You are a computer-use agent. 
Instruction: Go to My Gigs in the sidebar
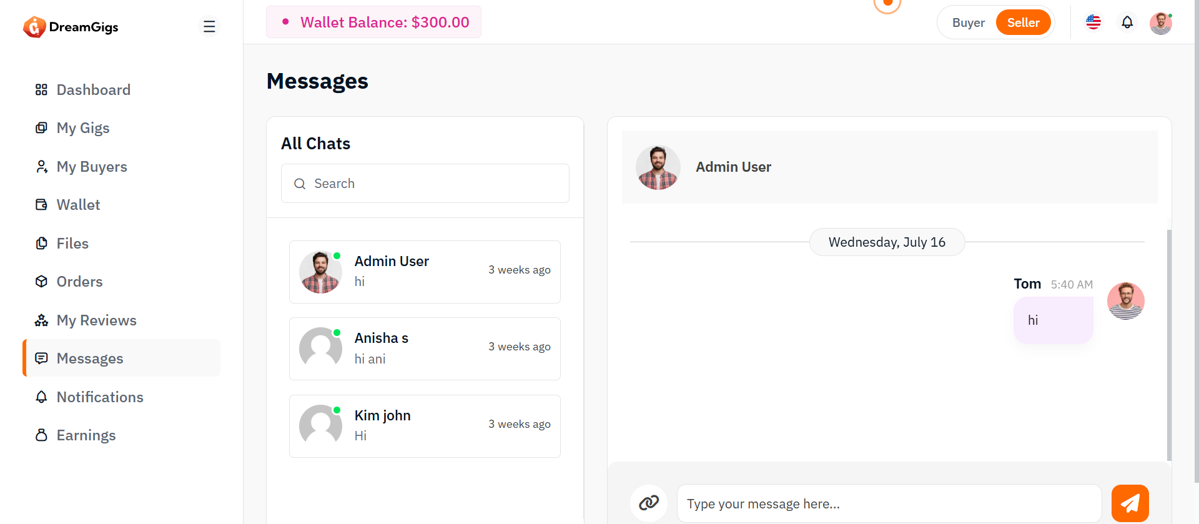pyautogui.click(x=83, y=128)
